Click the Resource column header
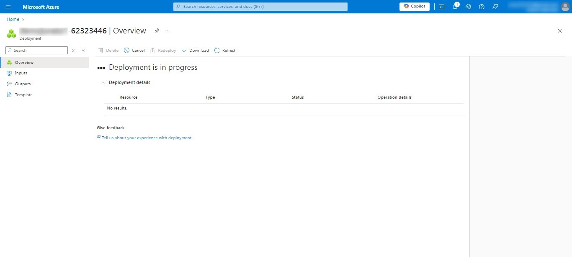Image resolution: width=572 pixels, height=257 pixels. coord(129,97)
